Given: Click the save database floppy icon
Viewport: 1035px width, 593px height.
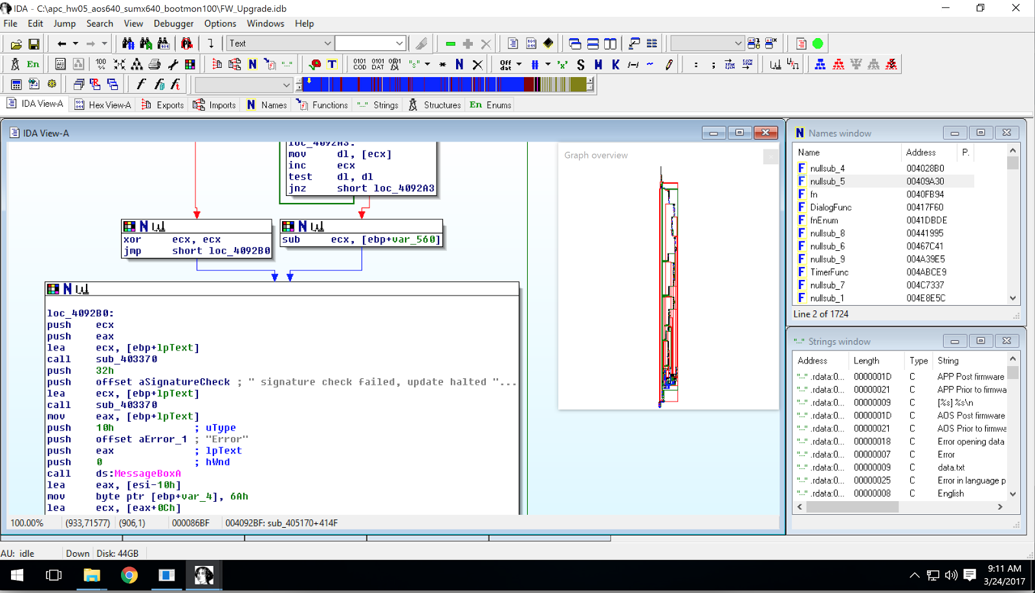Looking at the screenshot, I should point(34,44).
